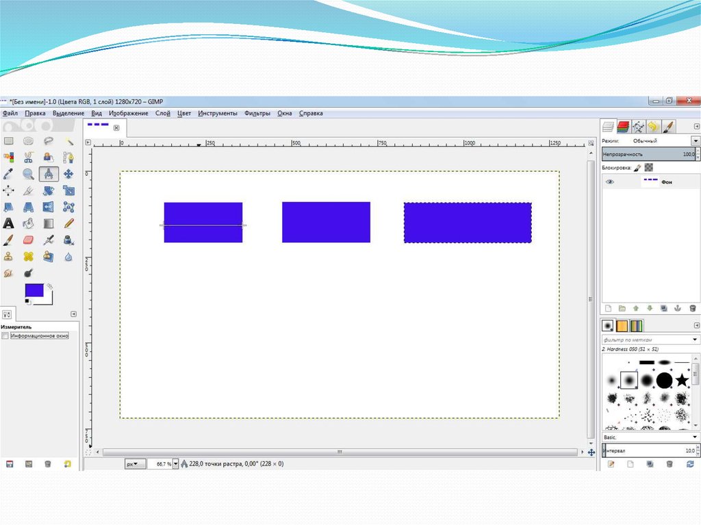Image resolution: width=701 pixels, height=525 pixels.
Task: Pick the Zoom magnifier tool
Action: [x=29, y=174]
